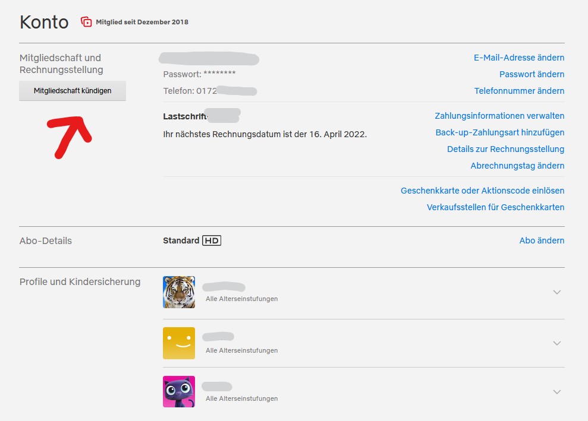Click the yellow smiley profile avatar
This screenshot has width=588, height=421.
(x=179, y=343)
